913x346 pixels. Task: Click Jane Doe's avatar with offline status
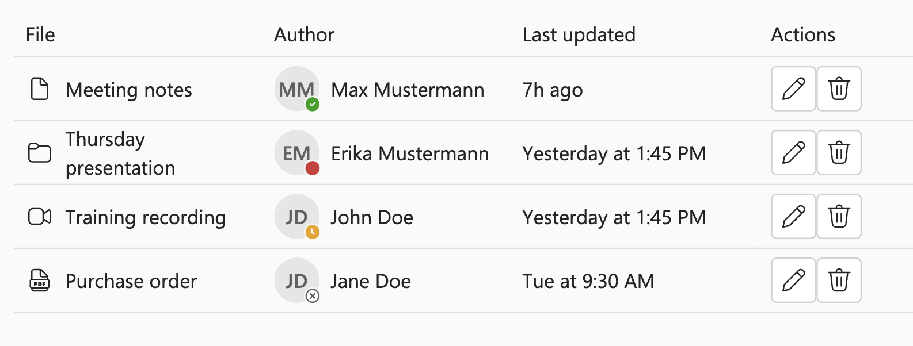click(x=296, y=280)
